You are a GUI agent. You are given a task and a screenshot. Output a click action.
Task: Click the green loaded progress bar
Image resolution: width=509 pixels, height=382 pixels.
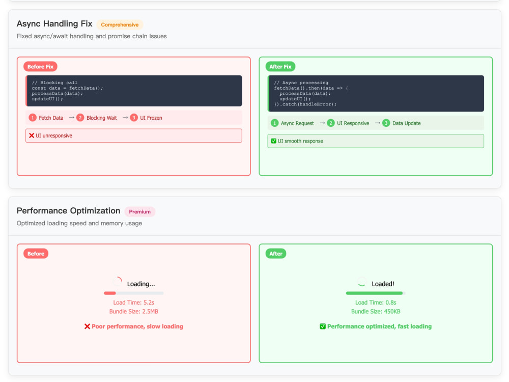[x=376, y=293]
